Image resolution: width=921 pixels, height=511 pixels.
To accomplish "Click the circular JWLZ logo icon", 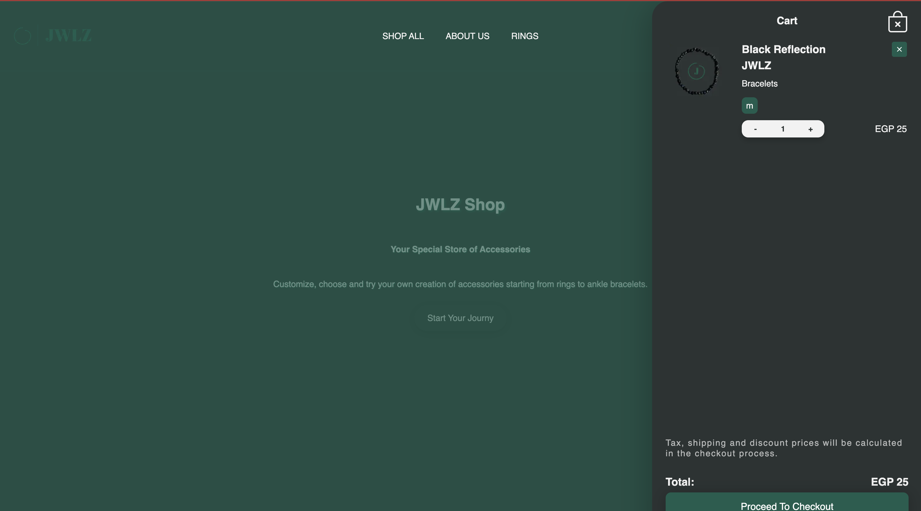I will point(22,36).
